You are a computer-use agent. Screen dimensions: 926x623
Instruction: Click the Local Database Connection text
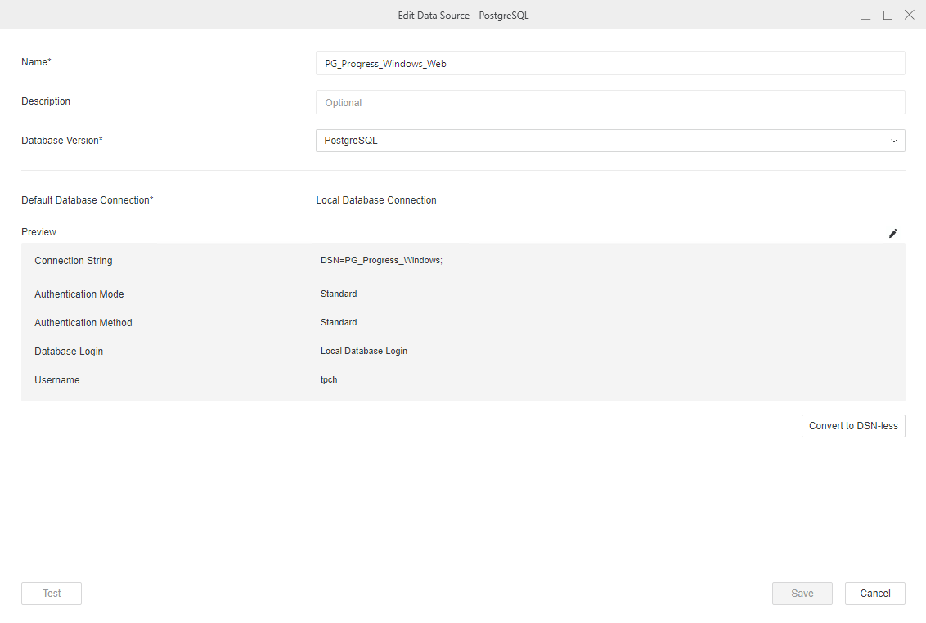coord(376,200)
